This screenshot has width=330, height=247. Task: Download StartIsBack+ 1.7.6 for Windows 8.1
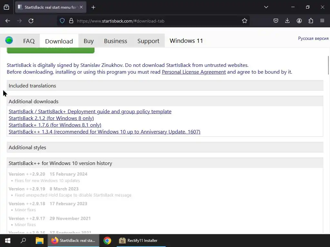pos(55,125)
